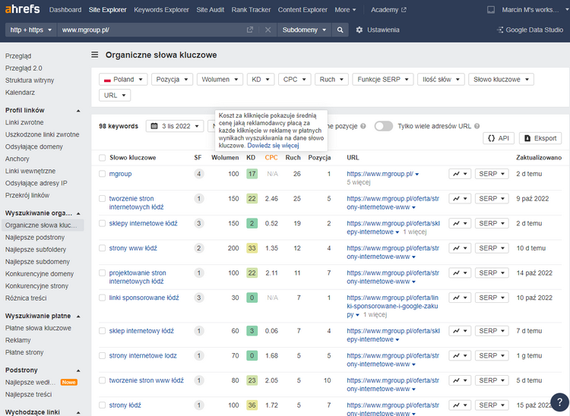Select all keywords with header checkbox
This screenshot has width=570, height=416.
(x=102, y=158)
